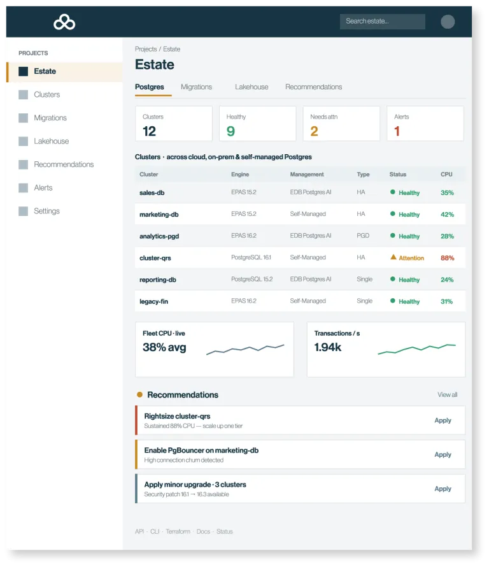The width and height of the screenshot is (489, 567).
Task: Click the Alerts sidebar square icon
Action: 23,188
